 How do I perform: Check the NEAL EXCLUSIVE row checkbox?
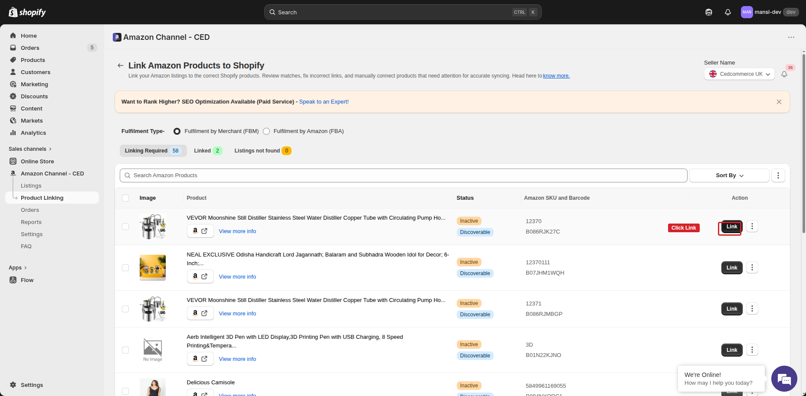tap(125, 268)
